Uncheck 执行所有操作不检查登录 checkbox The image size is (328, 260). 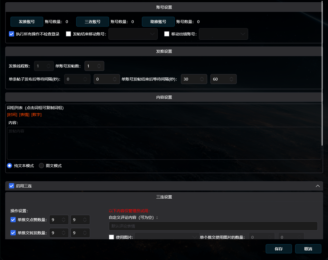pos(12,34)
